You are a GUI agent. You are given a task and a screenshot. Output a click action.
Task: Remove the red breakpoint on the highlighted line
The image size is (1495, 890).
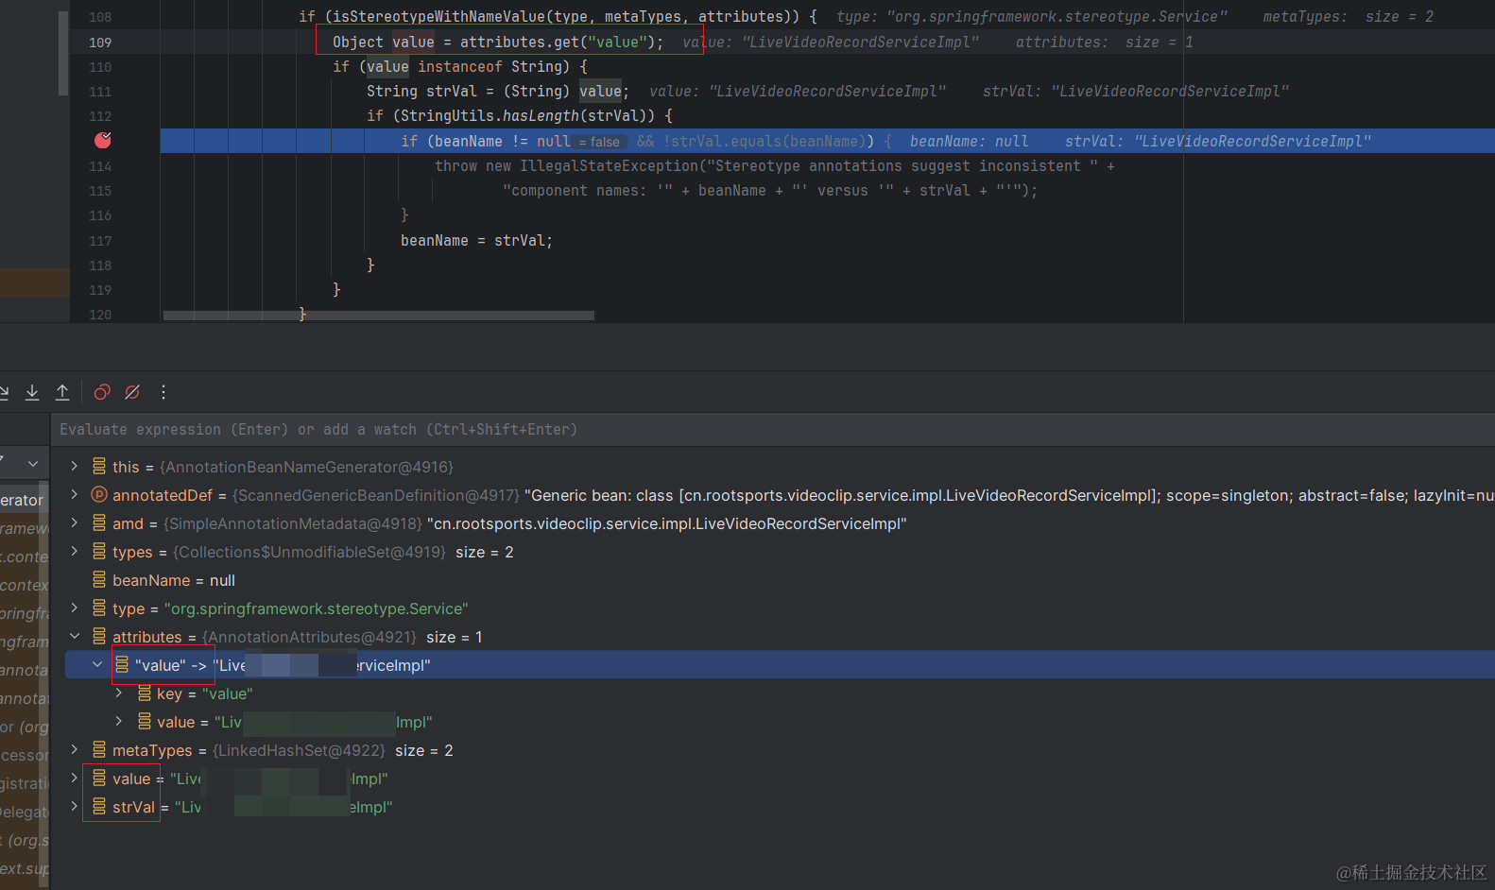[x=103, y=141]
